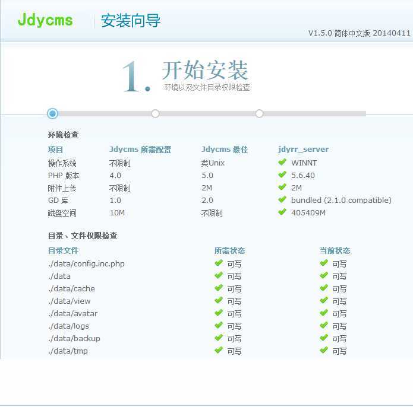Click the subtitle 环境以及文件目录权限检查
This screenshot has height=407, width=413.
[207, 87]
